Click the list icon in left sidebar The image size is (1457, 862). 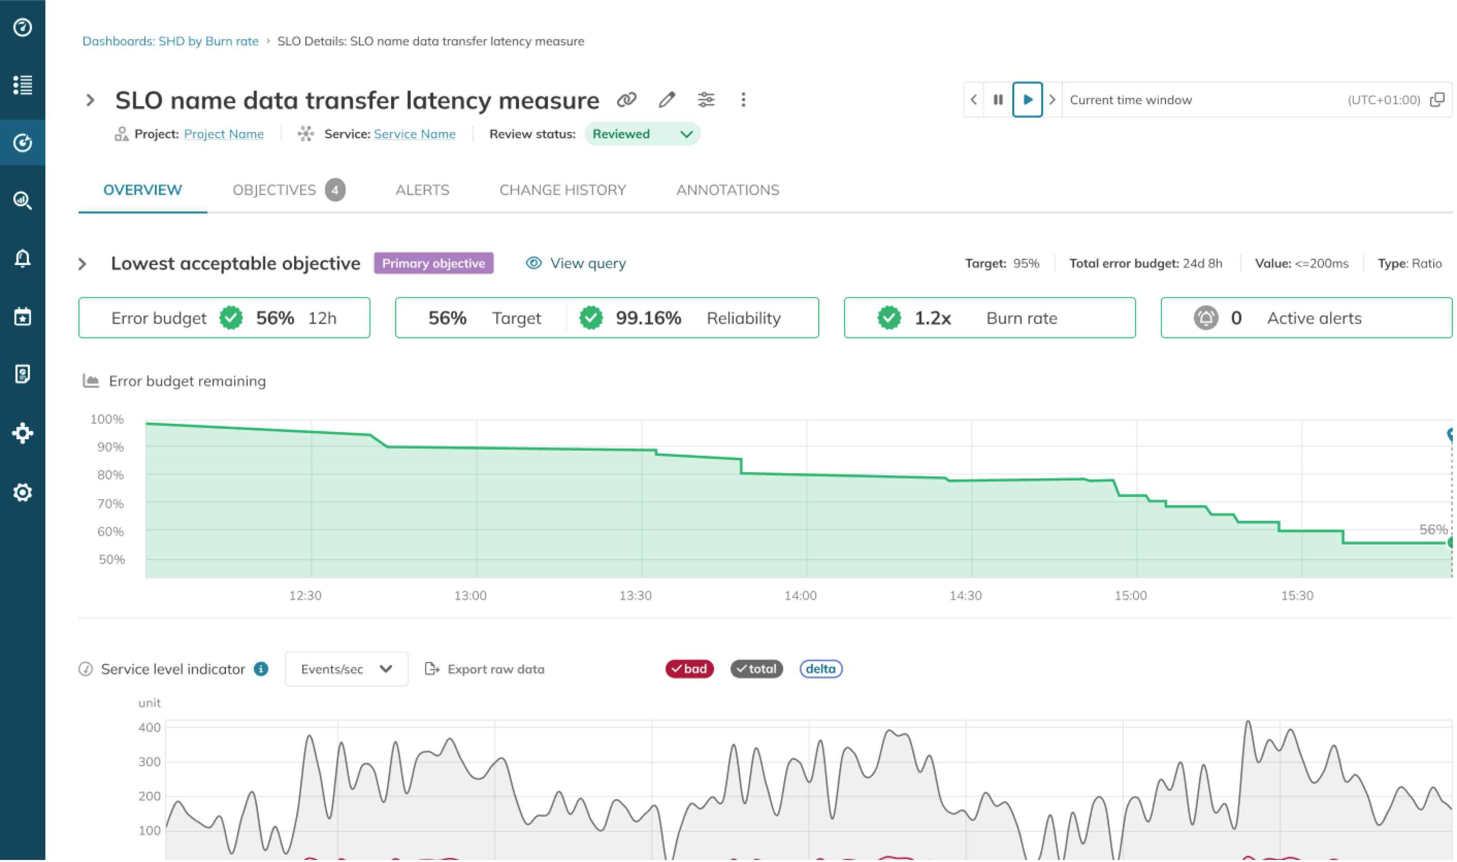click(x=23, y=86)
